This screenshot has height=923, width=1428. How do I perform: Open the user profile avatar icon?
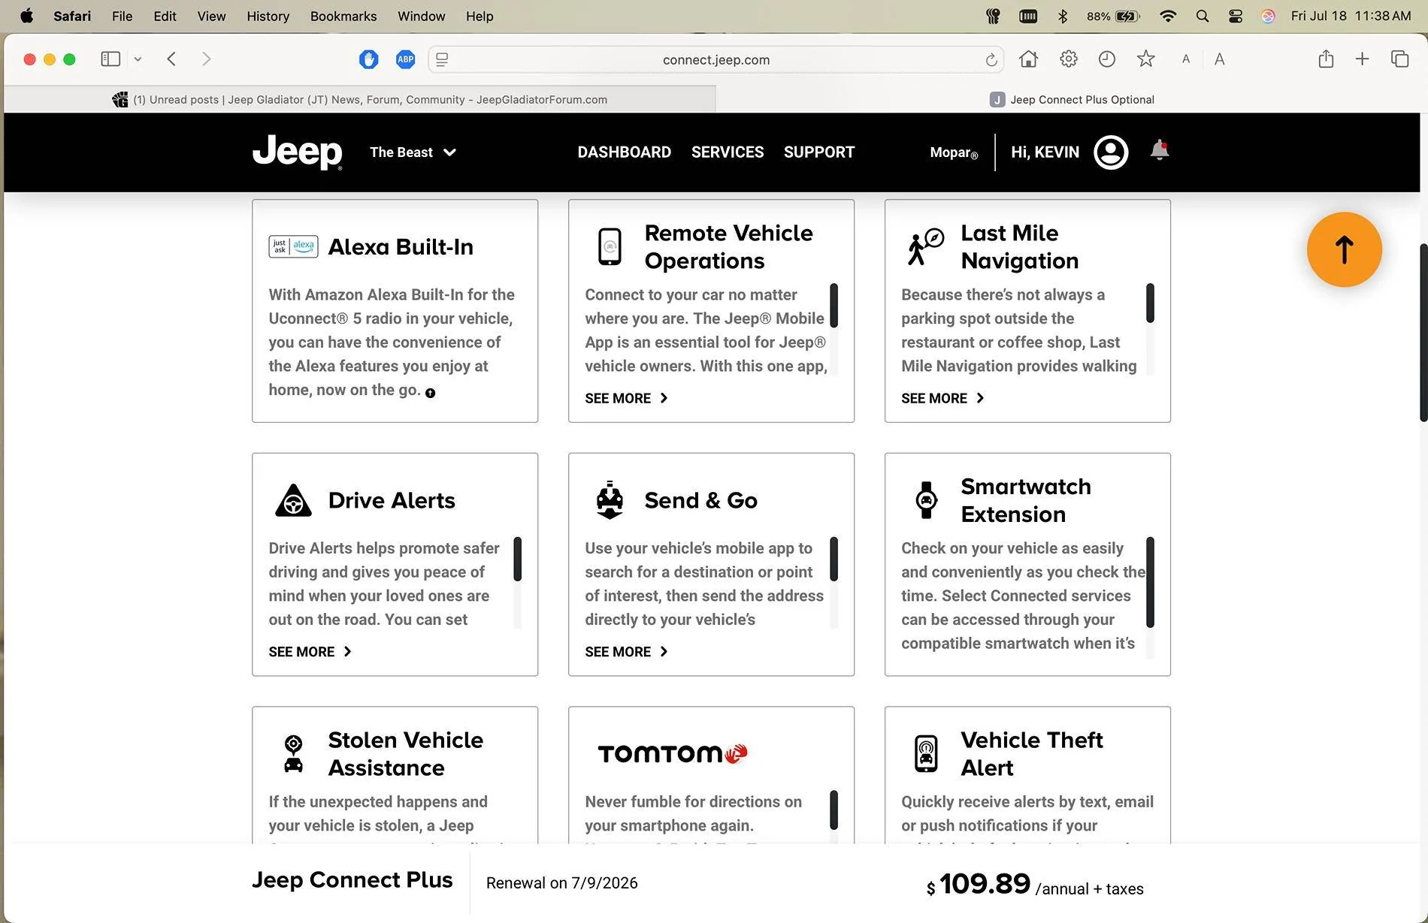(1111, 152)
